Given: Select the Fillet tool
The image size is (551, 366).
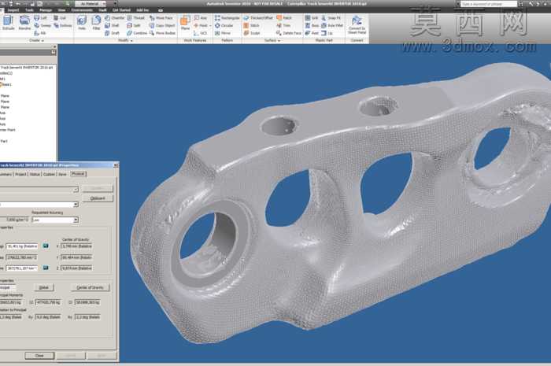Looking at the screenshot, I should 96,23.
